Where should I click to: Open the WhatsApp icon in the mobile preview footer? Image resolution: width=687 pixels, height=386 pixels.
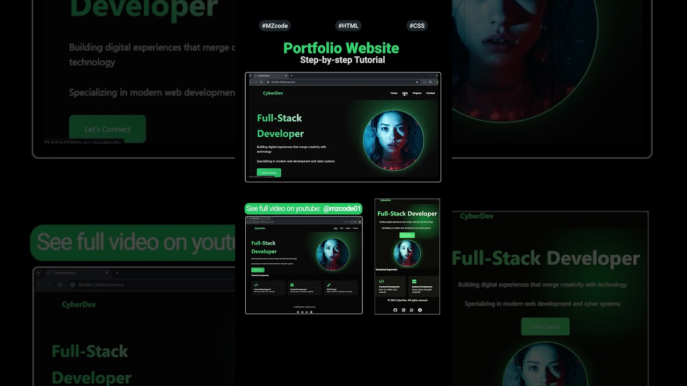412,310
